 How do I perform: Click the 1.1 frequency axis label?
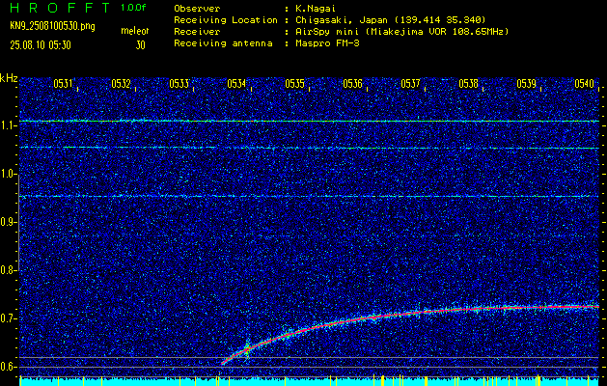point(8,125)
